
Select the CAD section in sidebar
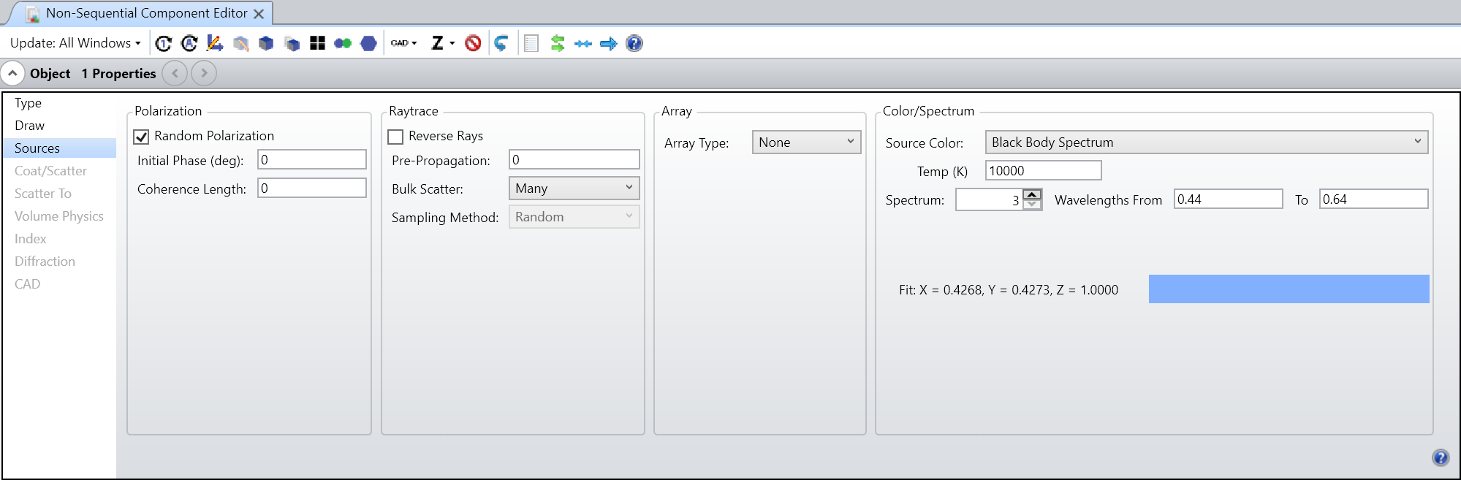(x=59, y=284)
